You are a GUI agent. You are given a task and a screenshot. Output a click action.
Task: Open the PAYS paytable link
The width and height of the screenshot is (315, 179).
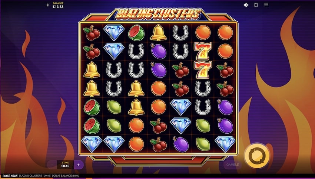tap(6, 176)
